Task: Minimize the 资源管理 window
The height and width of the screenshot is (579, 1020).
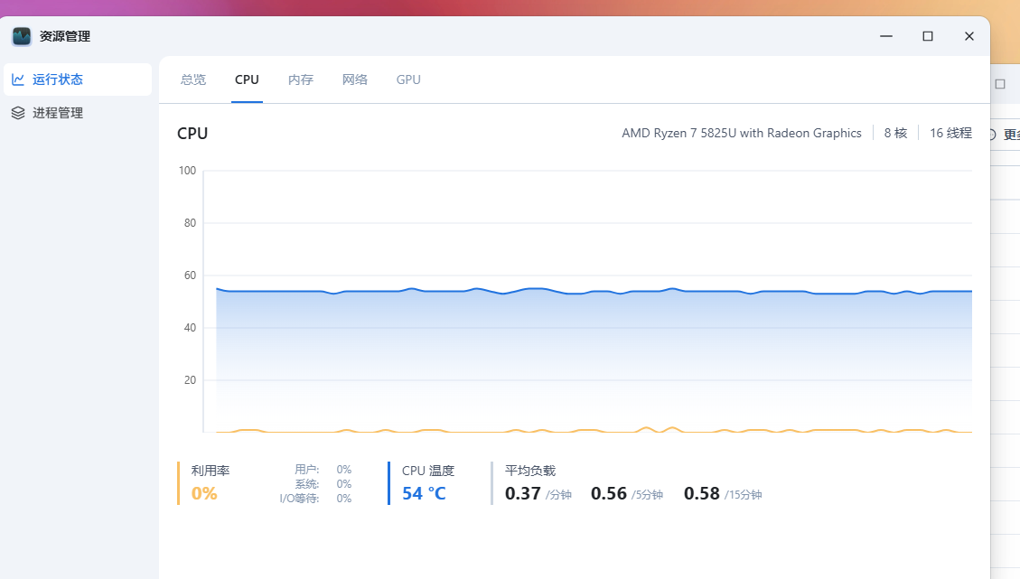Action: [x=886, y=36]
